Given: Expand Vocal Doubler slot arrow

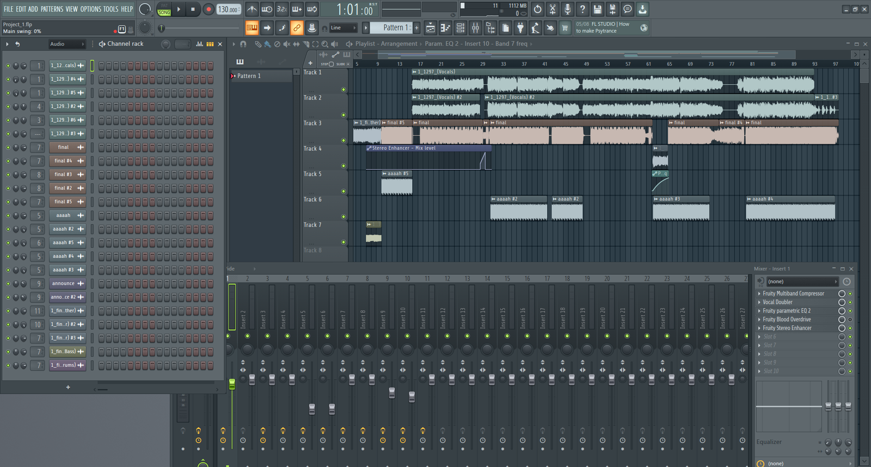Looking at the screenshot, I should (x=759, y=302).
